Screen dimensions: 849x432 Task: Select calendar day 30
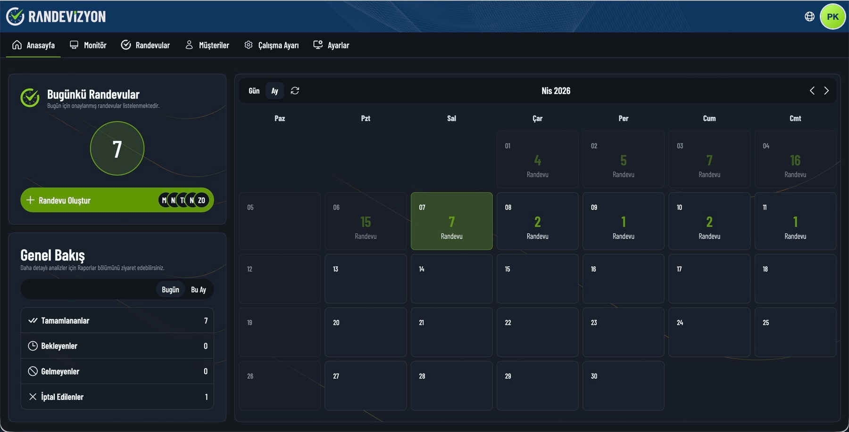click(624, 386)
